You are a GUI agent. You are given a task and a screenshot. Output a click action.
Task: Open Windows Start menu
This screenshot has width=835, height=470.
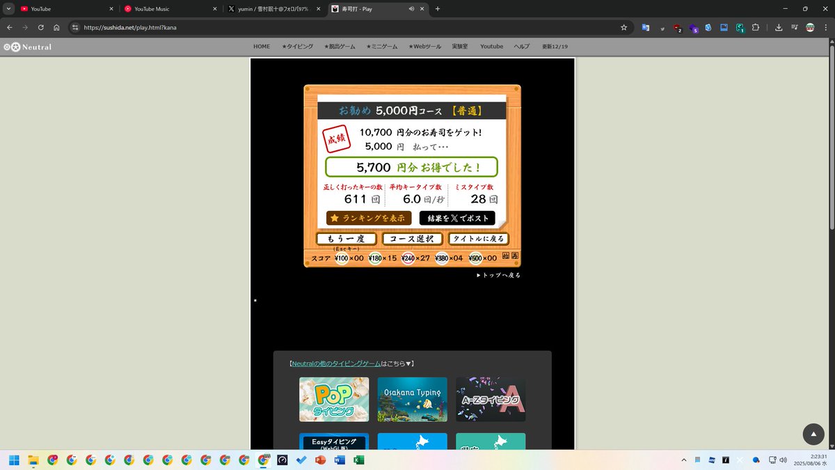coord(14,460)
